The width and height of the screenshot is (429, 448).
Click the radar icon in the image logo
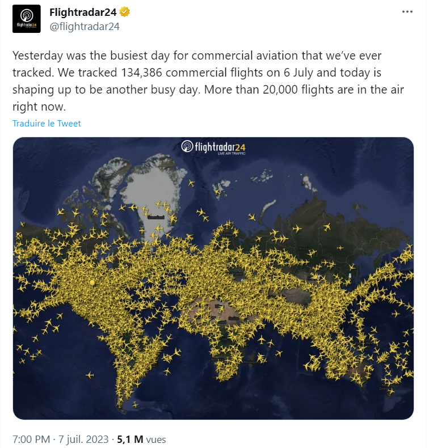(187, 147)
